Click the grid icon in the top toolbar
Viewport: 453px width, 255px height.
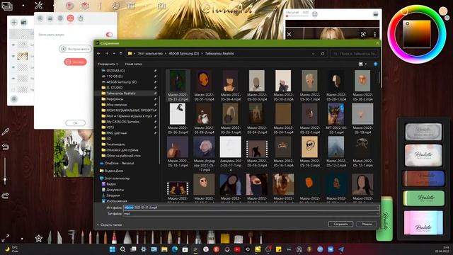[131, 6]
